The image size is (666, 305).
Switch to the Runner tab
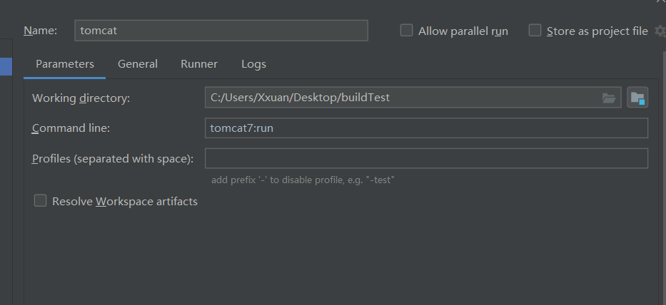click(199, 64)
